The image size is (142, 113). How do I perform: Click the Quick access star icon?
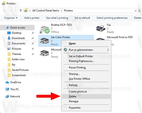(x=7, y=28)
